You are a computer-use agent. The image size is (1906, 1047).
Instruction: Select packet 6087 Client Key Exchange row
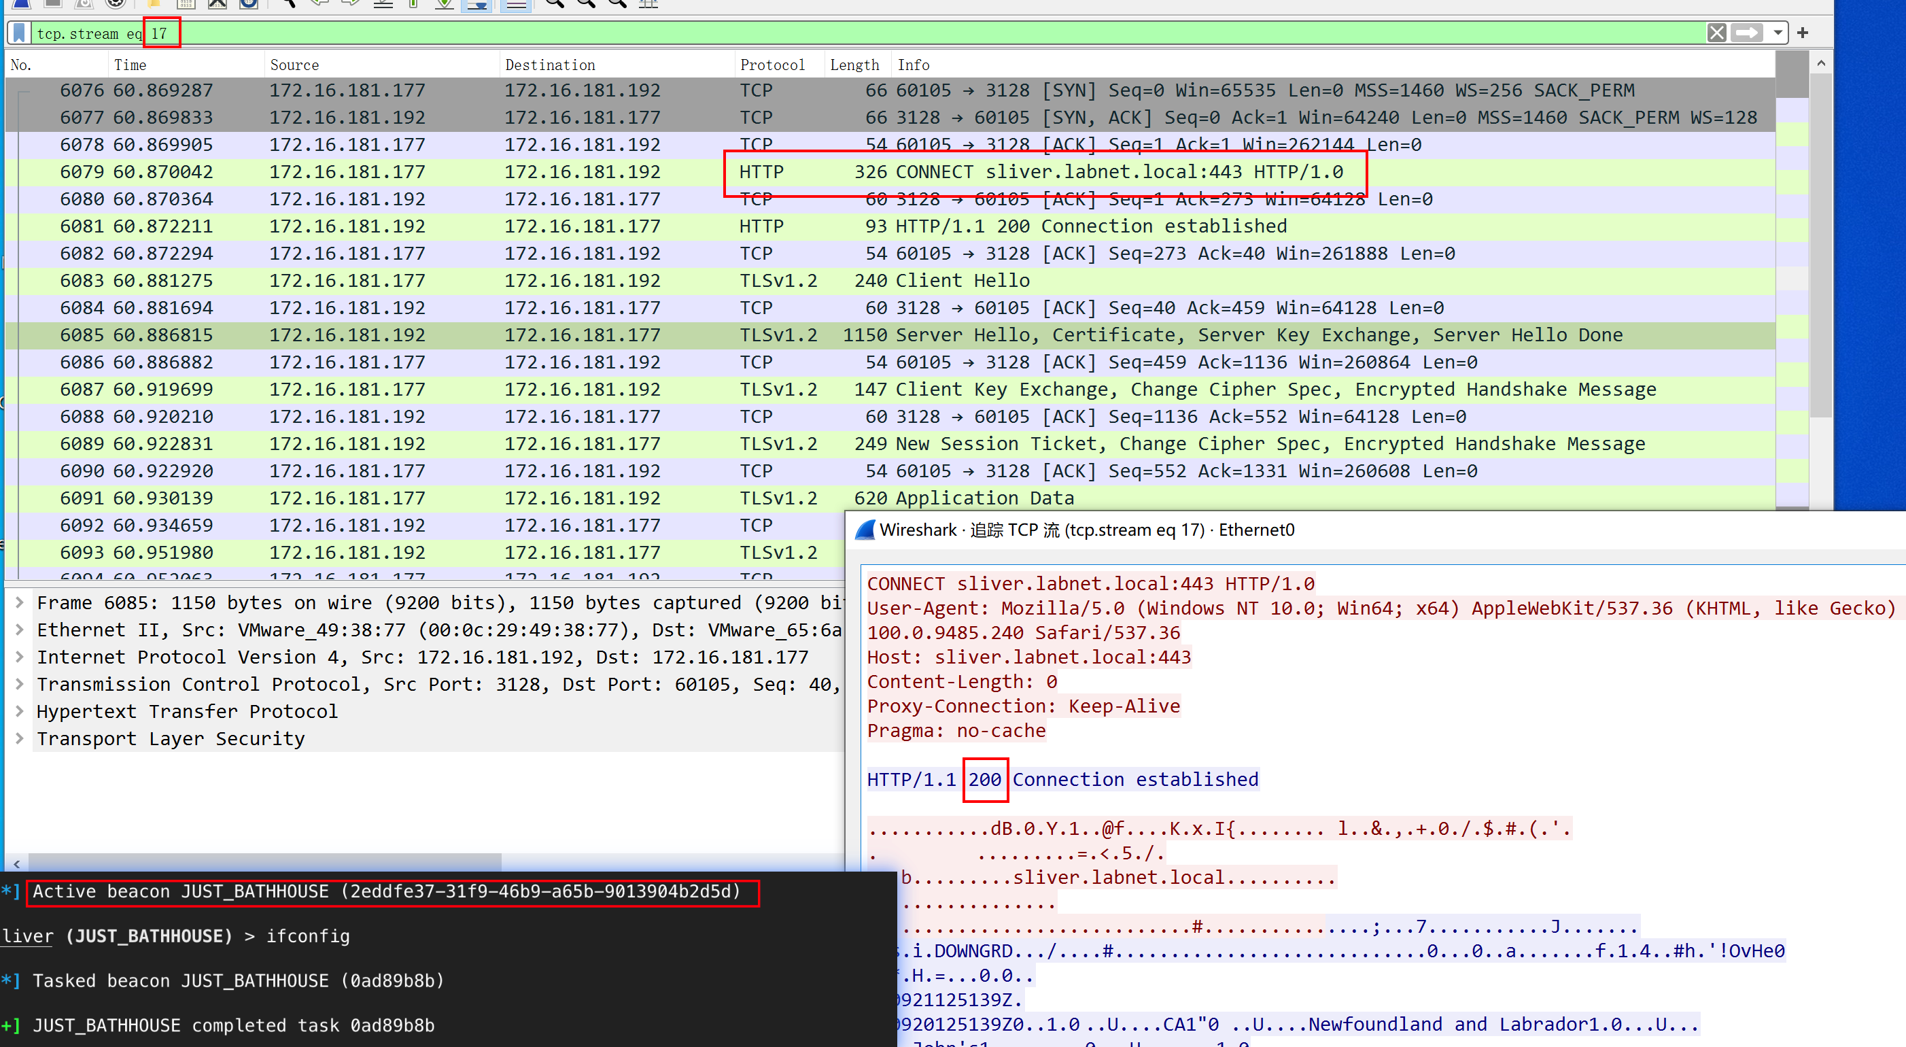point(890,390)
